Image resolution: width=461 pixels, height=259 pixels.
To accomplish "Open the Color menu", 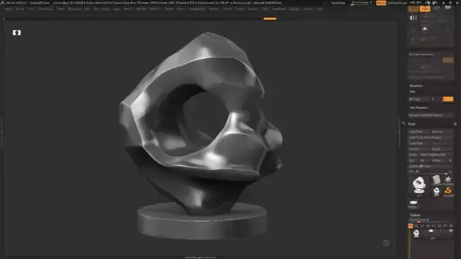I will point(31,9).
